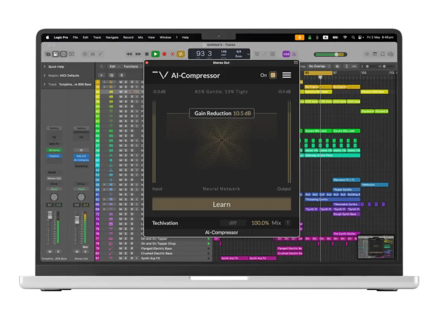Open the AdLimit plug-in slot on Stereo Out
The image size is (437, 327).
(81, 156)
